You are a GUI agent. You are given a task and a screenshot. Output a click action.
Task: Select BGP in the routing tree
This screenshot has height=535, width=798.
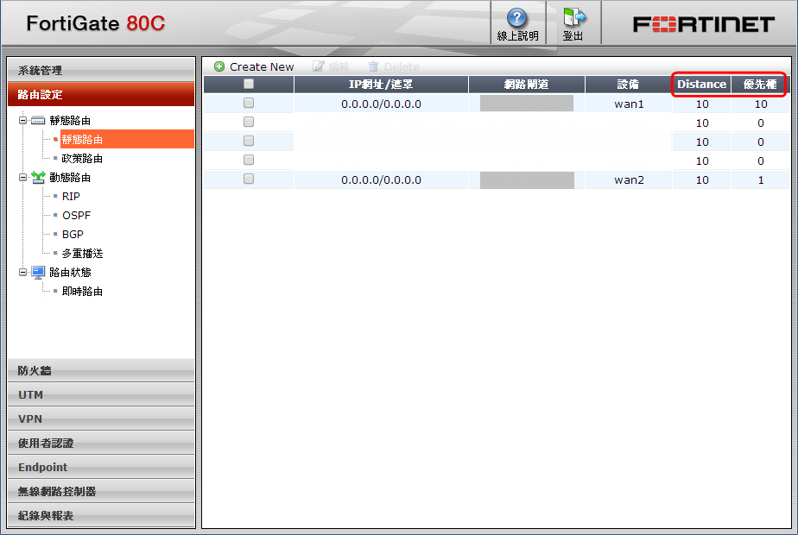73,235
